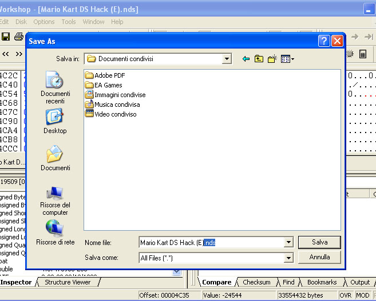Click the Nome file text field
Screen dimensions: 376x301
pos(212,242)
